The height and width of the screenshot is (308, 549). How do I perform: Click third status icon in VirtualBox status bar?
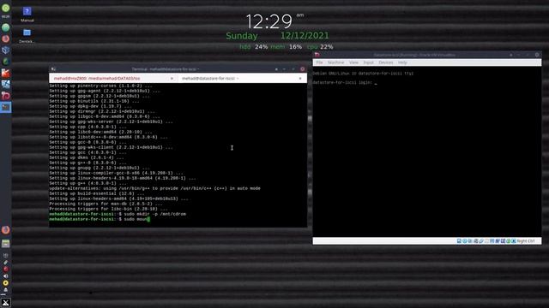click(x=470, y=241)
